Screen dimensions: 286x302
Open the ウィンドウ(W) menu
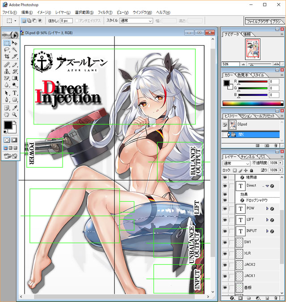(142, 13)
